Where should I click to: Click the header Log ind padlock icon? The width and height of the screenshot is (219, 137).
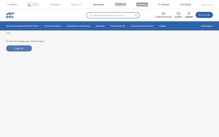point(189,13)
